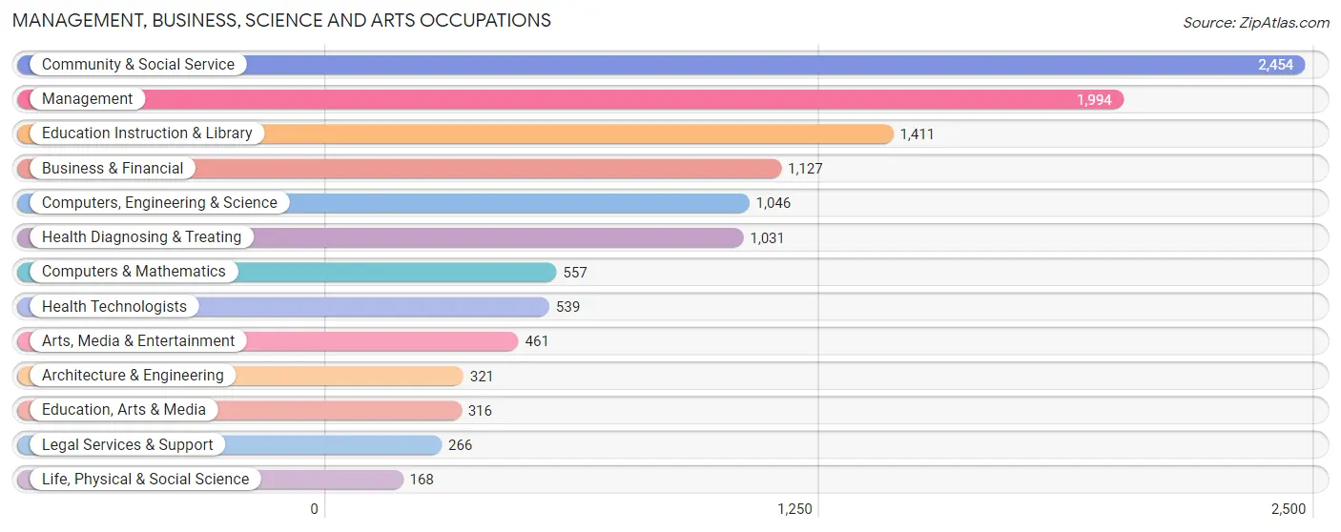Click the 1,250 axis tick label

(x=794, y=509)
